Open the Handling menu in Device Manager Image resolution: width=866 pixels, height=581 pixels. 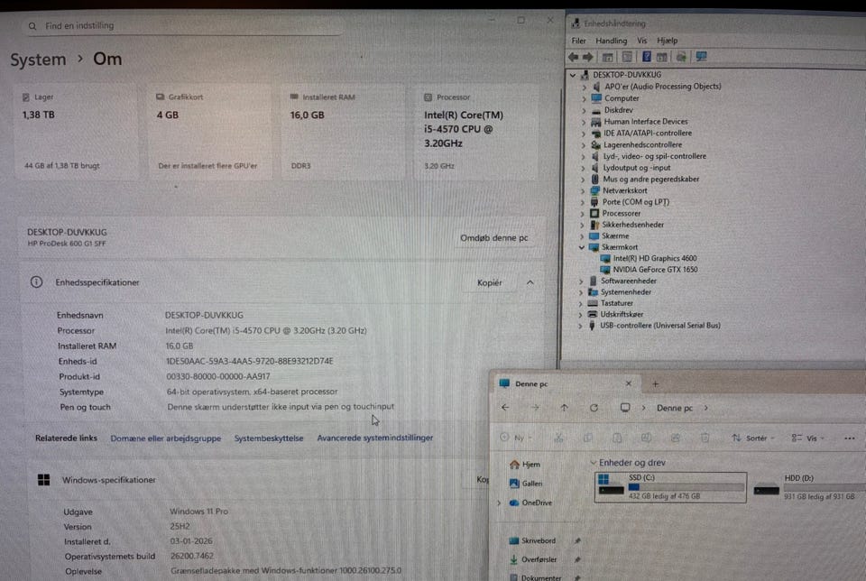pyautogui.click(x=612, y=41)
